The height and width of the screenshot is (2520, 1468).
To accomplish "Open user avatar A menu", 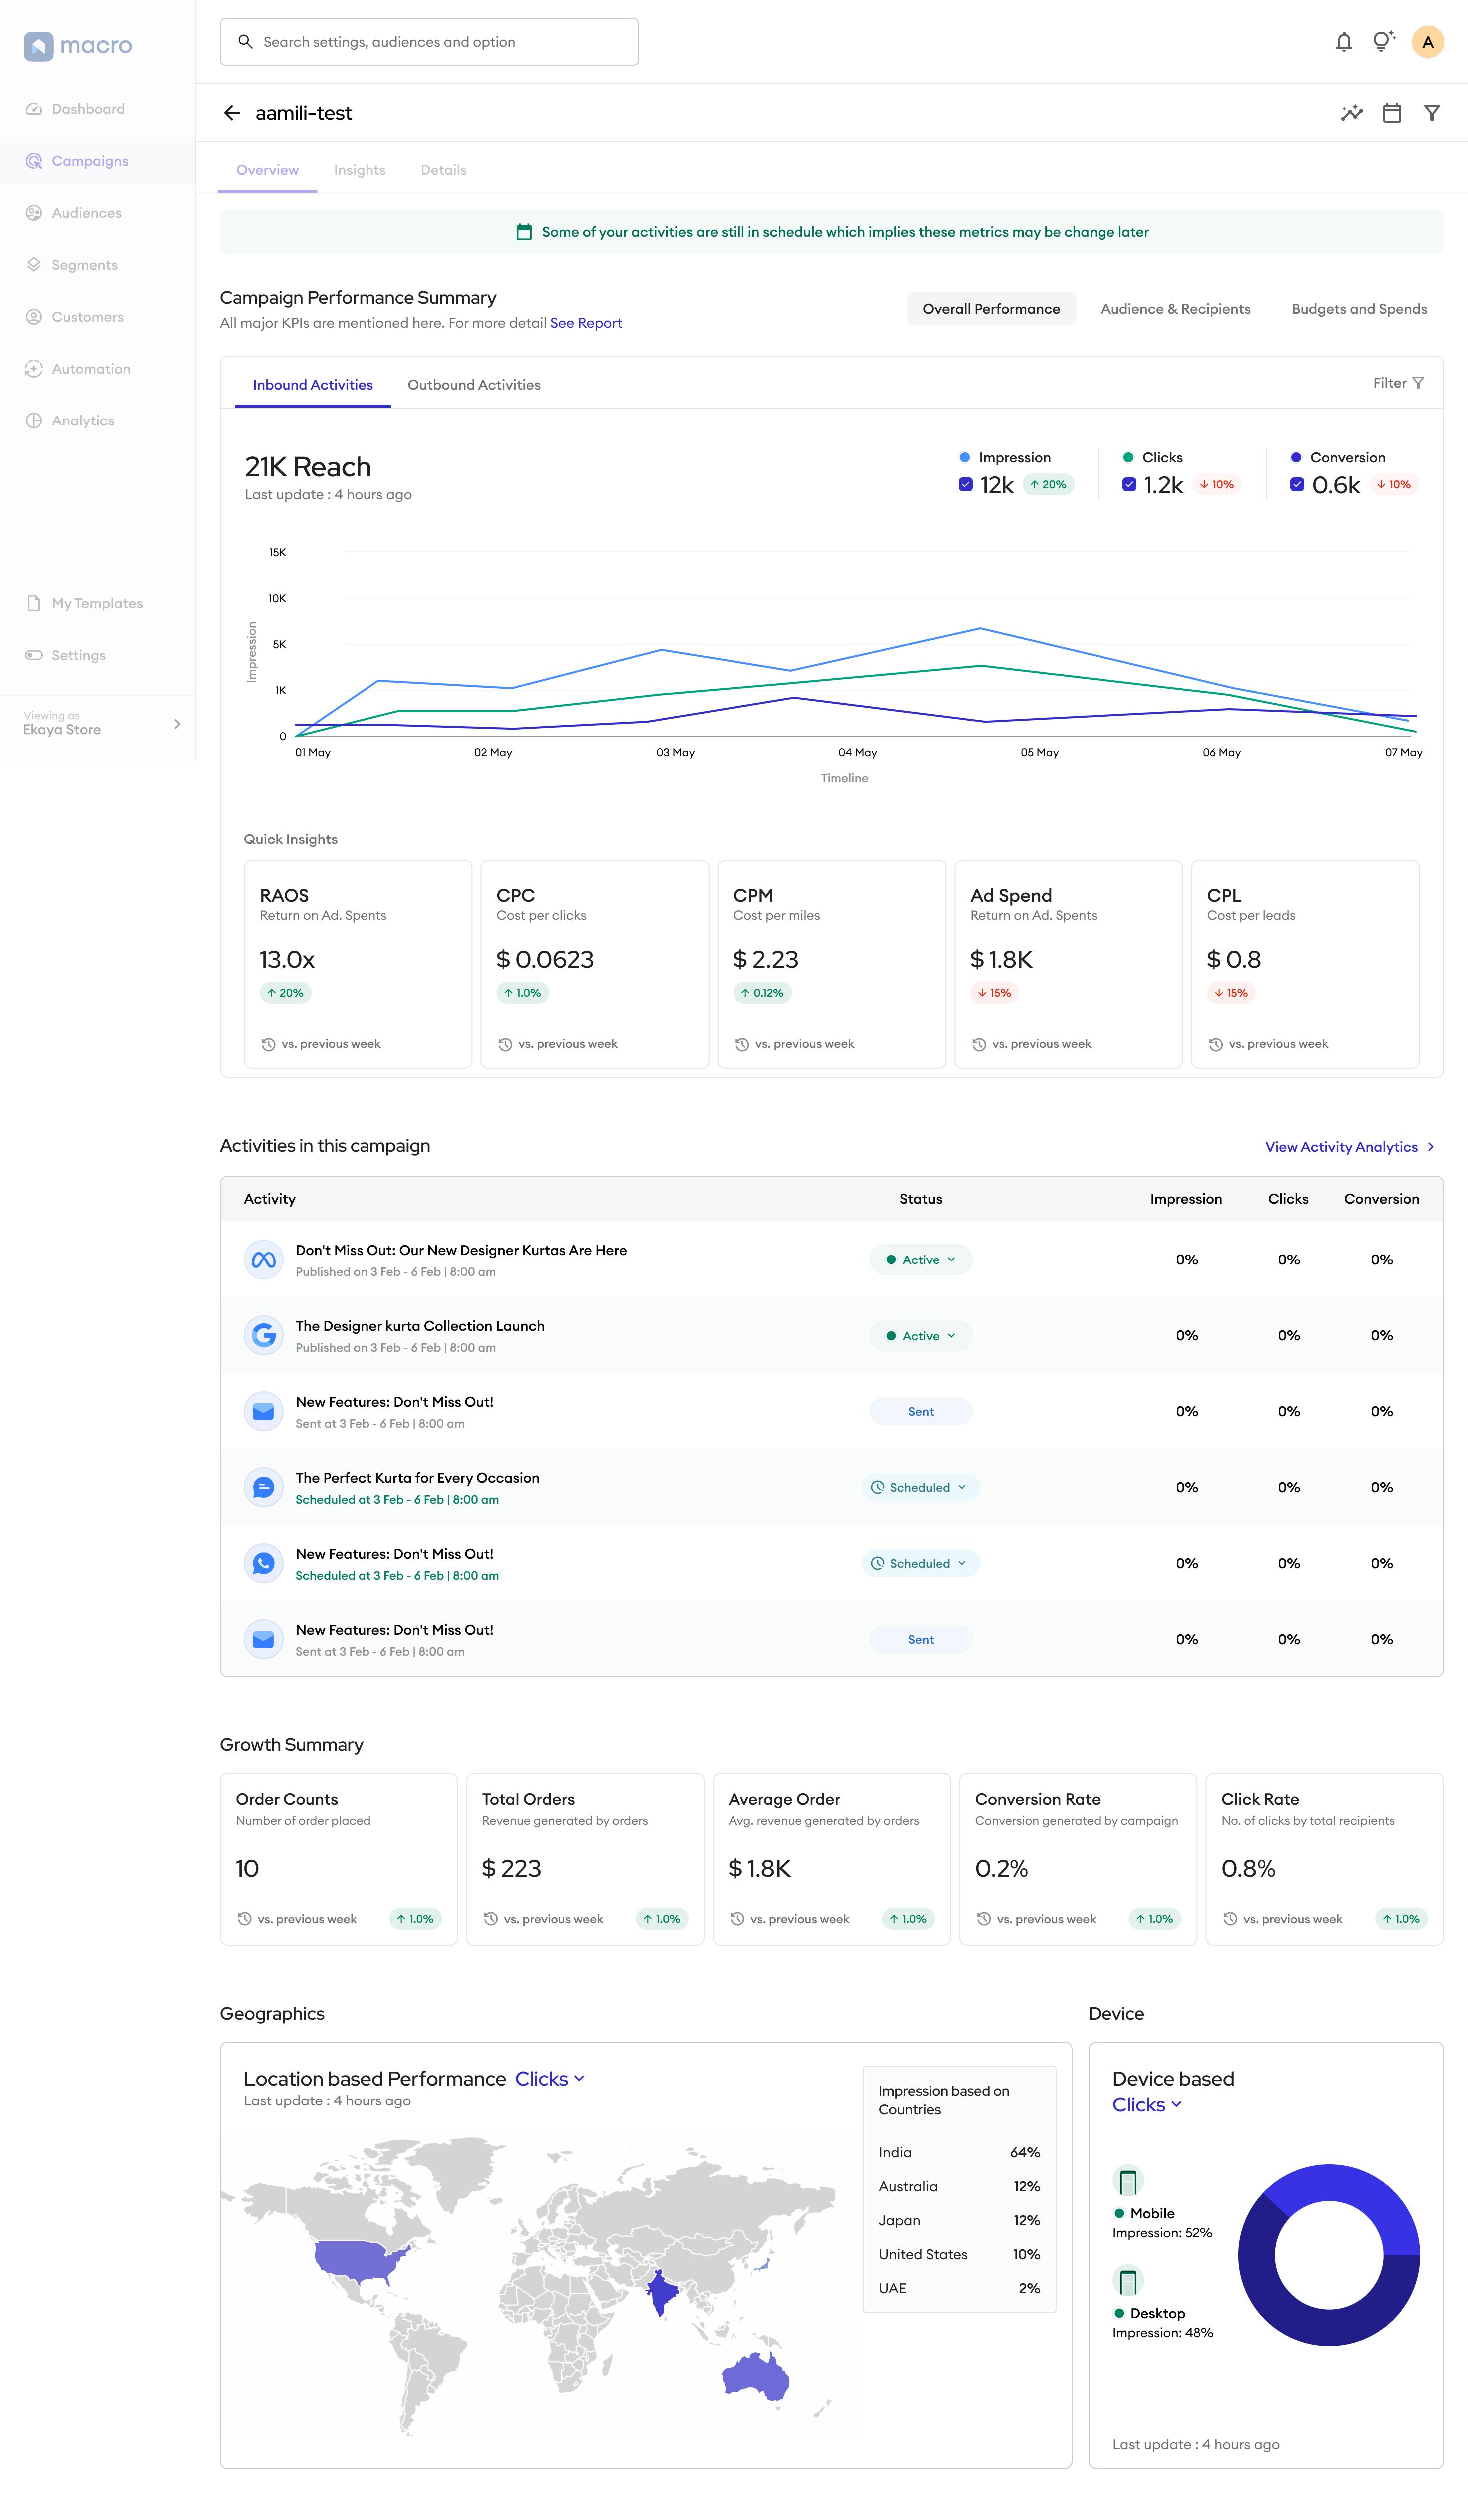I will pyautogui.click(x=1427, y=42).
